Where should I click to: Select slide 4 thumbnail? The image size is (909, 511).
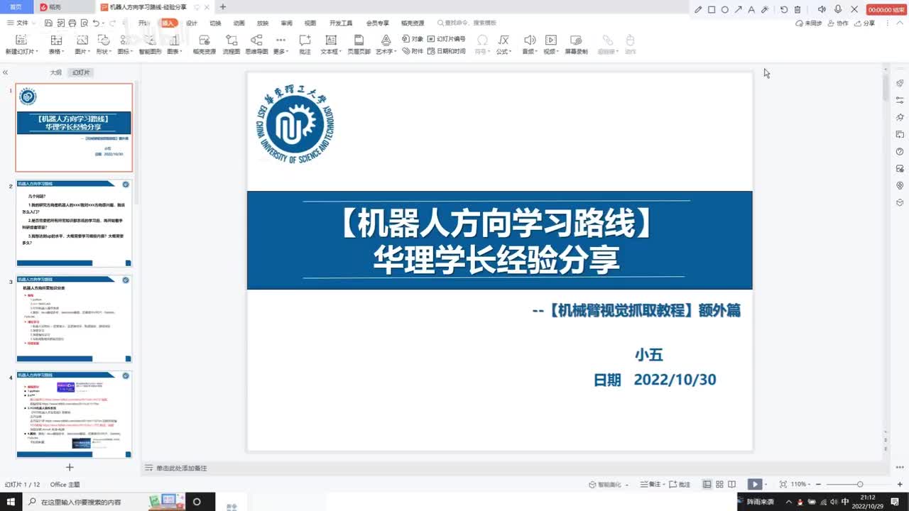click(x=74, y=414)
